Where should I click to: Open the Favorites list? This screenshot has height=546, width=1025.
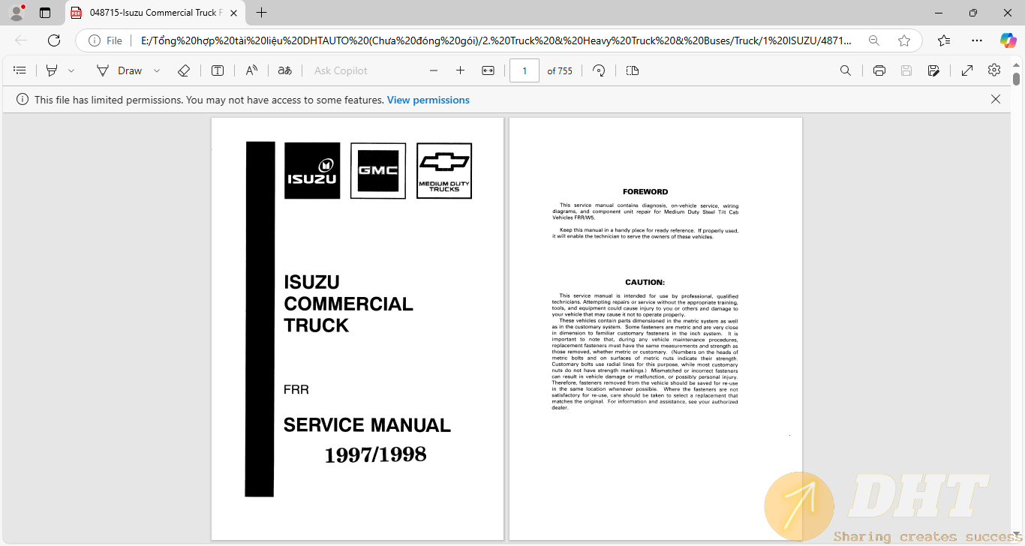[944, 40]
